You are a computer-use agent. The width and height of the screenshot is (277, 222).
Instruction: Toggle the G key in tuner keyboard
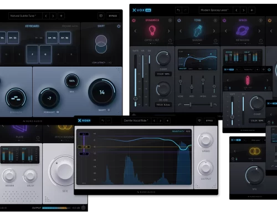pos(45,54)
